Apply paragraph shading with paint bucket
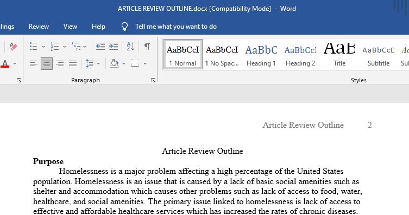409x215 pixels. (x=114, y=63)
